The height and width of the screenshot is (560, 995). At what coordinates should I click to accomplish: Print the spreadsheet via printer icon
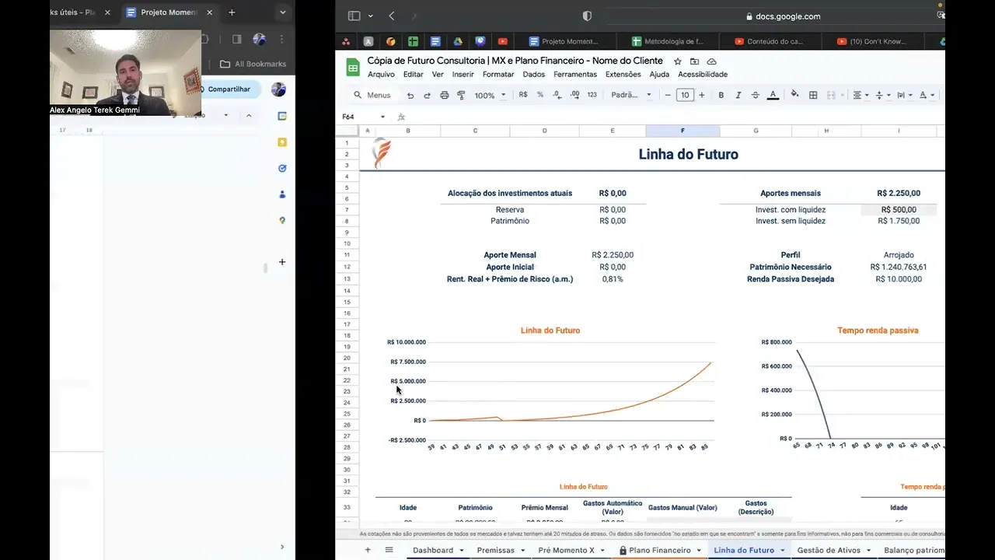444,95
